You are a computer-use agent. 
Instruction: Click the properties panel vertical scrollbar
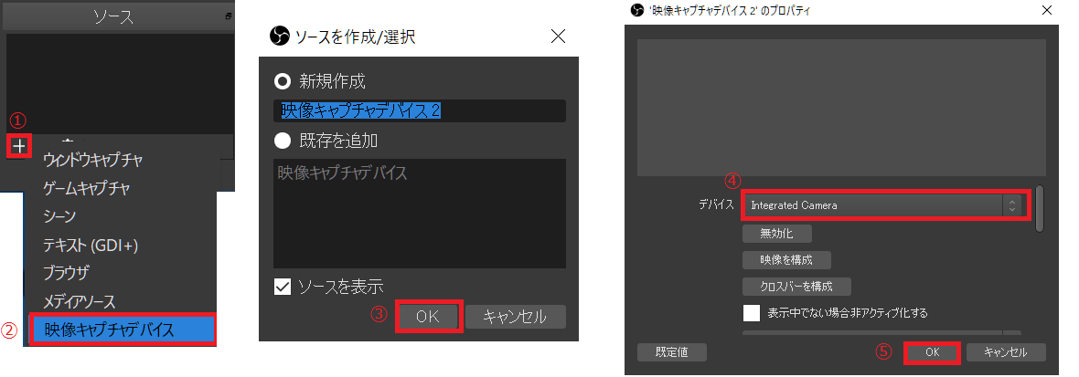(x=1042, y=208)
